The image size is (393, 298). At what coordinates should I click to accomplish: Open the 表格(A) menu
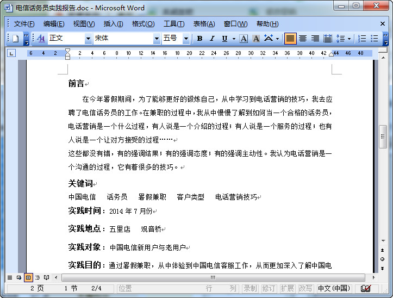(x=204, y=24)
